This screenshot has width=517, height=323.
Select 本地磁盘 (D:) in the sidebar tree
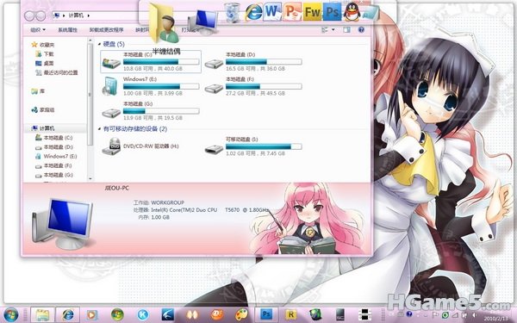click(53, 147)
